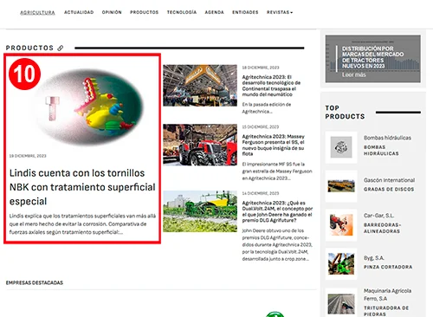Open the Massey Ferguson red tractor photo
The width and height of the screenshot is (433, 317).
[200, 145]
